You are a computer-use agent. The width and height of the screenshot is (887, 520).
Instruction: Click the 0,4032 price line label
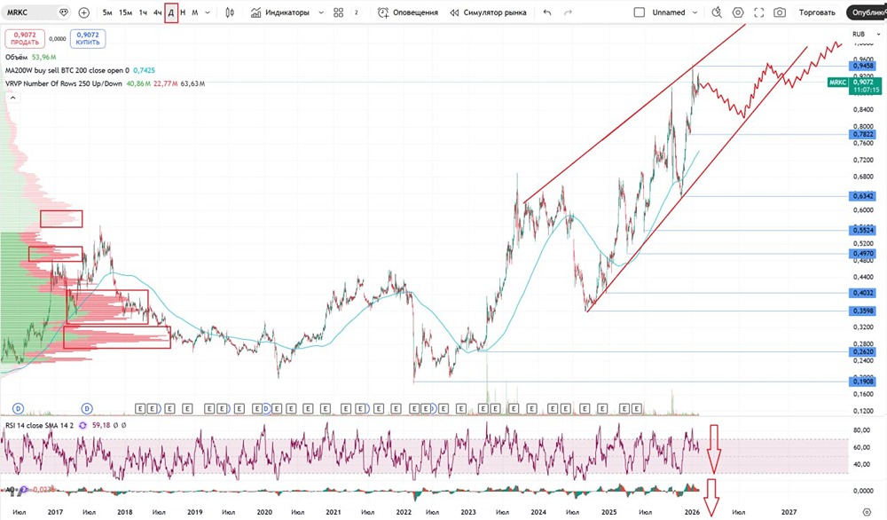click(x=863, y=293)
